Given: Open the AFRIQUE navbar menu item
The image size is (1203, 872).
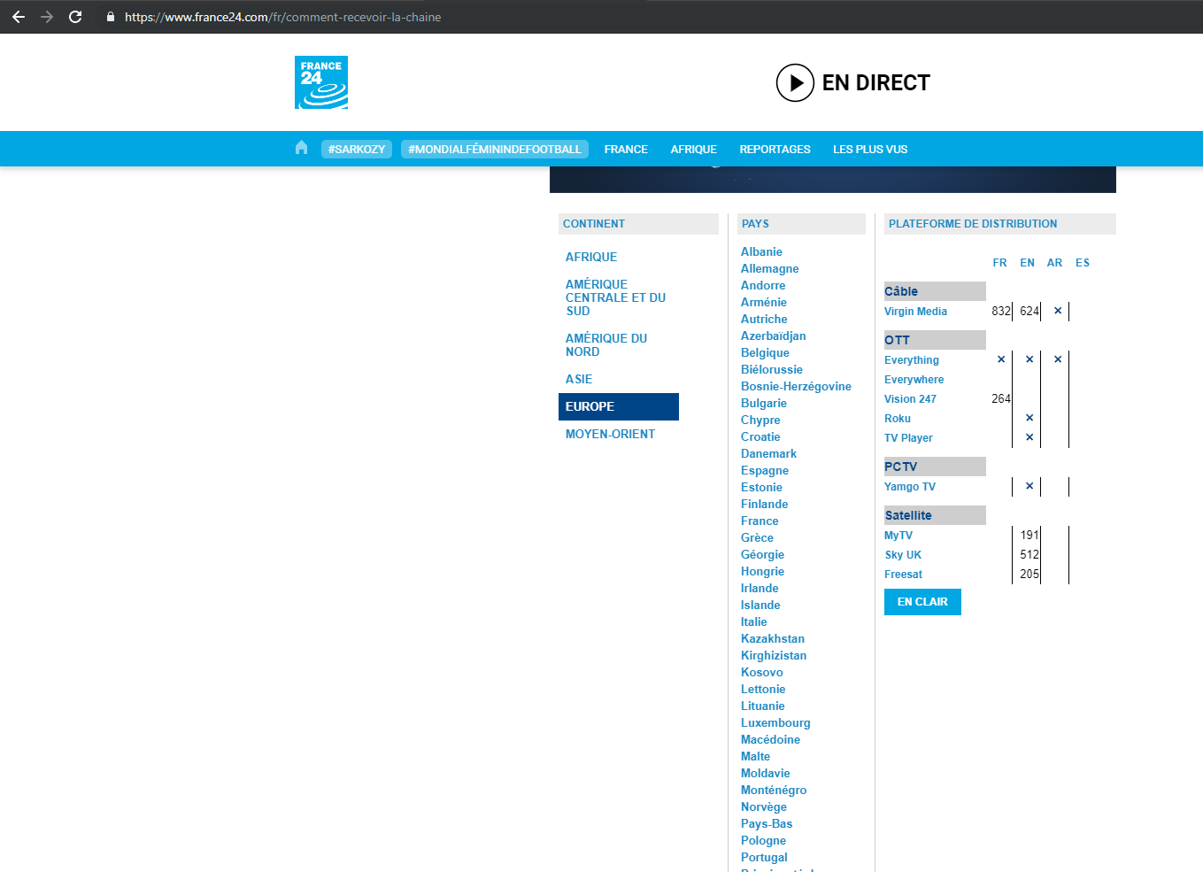Looking at the screenshot, I should (x=693, y=149).
